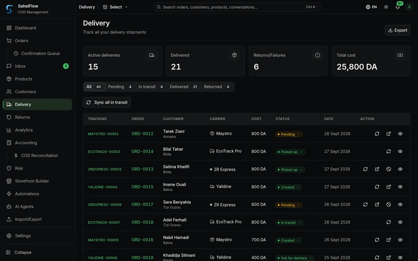Screen dimensions: 418x261
Task: Open user profile avatar icon
Action: tap(409, 7)
